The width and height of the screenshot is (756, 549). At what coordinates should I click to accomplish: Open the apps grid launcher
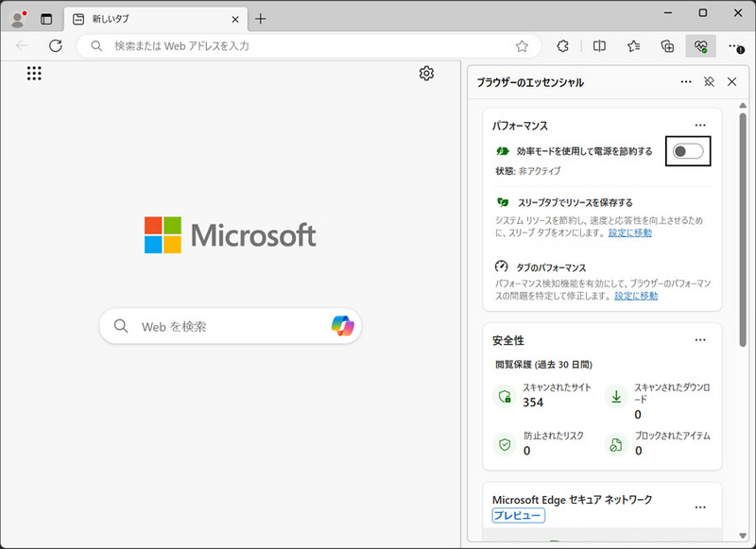34,74
